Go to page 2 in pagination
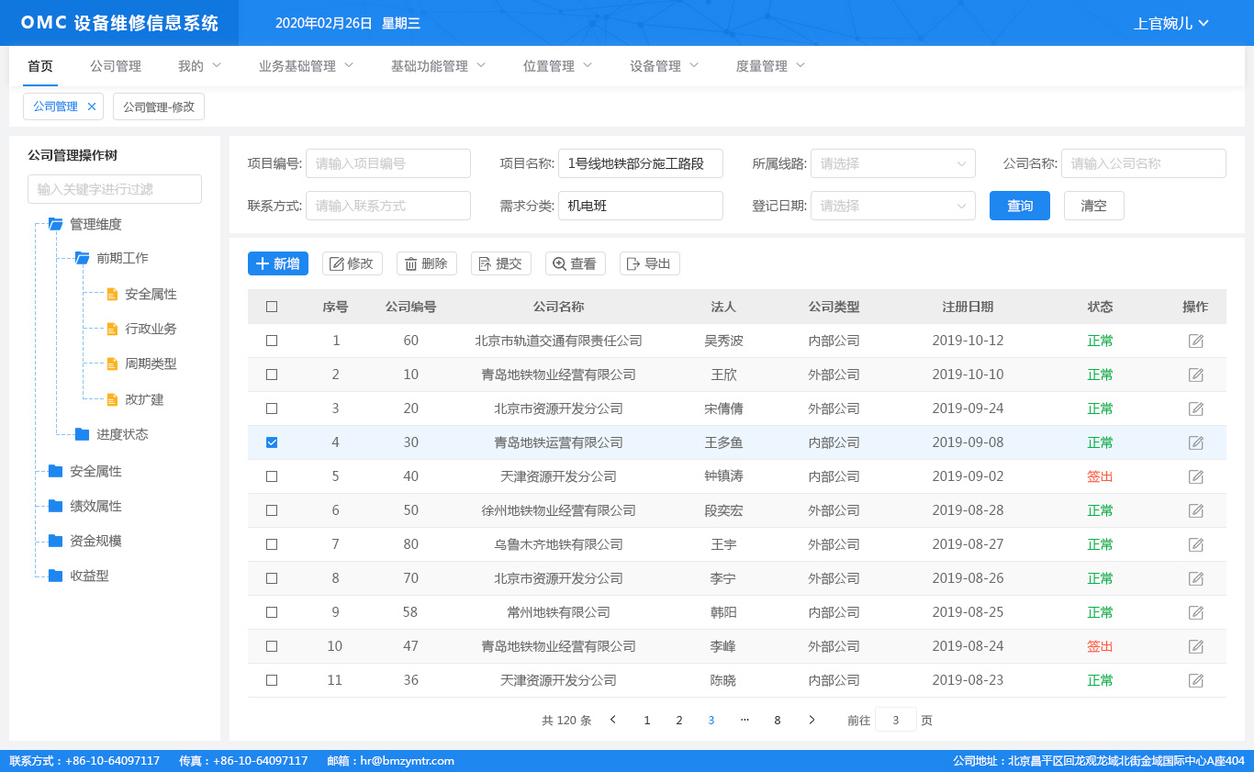 pyautogui.click(x=679, y=720)
